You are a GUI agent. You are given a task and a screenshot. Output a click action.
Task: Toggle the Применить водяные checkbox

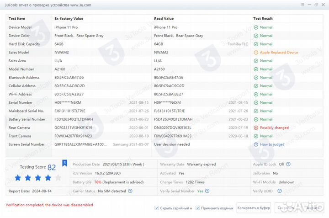point(197,208)
